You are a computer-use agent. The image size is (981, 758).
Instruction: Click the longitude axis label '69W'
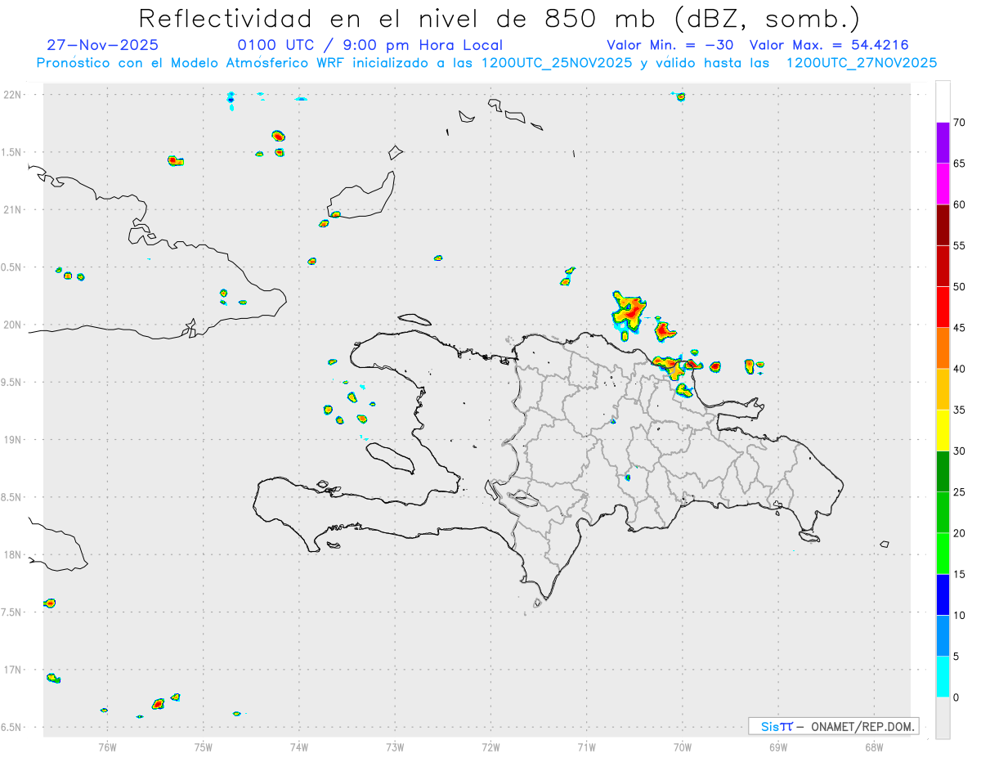778,747
